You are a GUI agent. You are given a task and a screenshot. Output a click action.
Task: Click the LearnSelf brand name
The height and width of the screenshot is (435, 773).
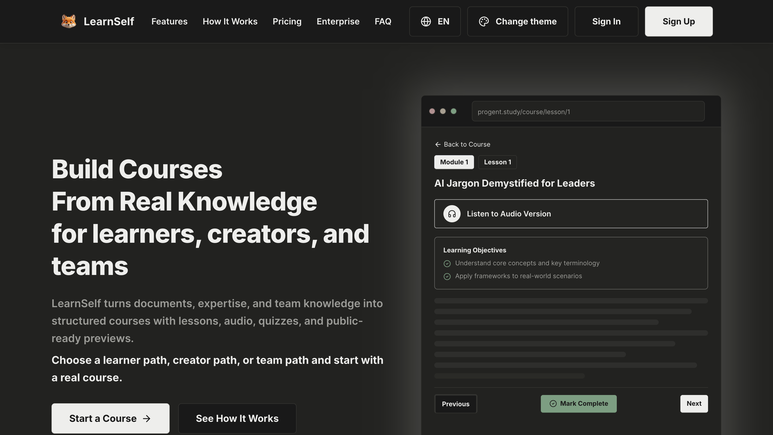[x=109, y=21]
